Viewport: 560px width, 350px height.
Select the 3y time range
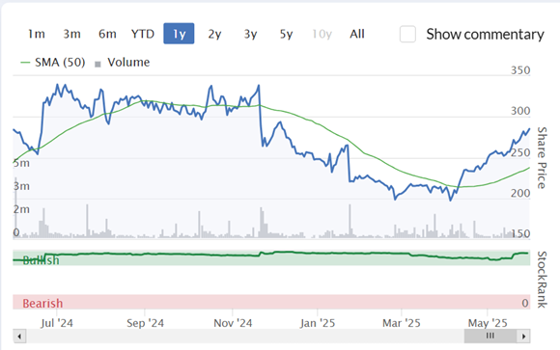click(x=250, y=34)
